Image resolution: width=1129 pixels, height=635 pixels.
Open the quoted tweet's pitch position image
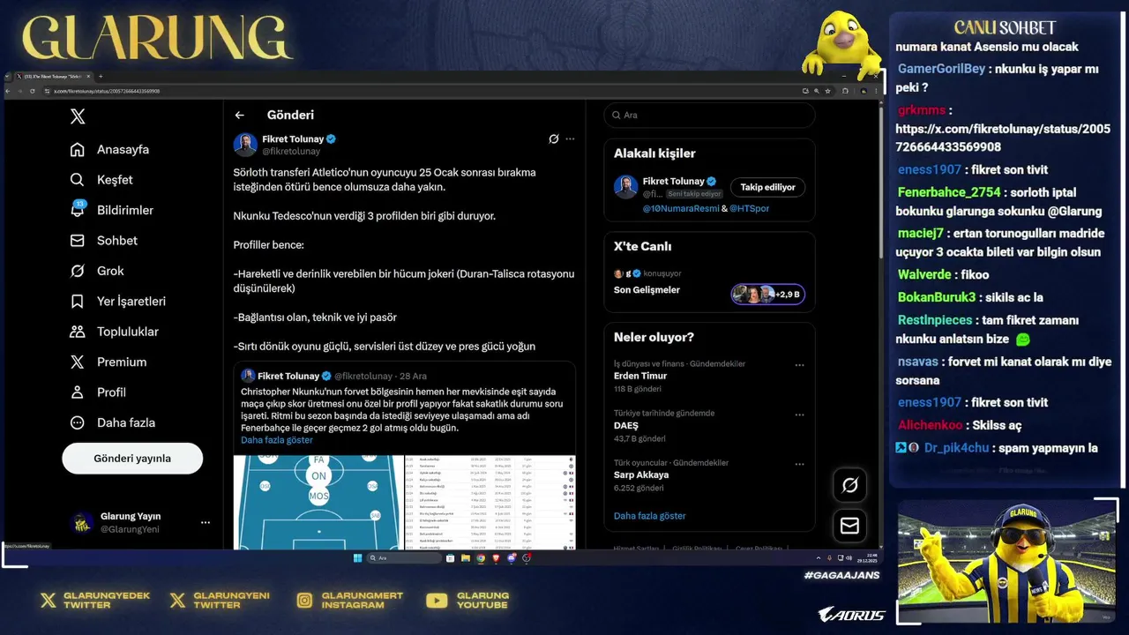318,502
